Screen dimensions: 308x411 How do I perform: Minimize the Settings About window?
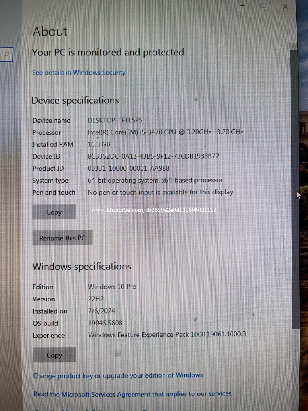pyautogui.click(x=243, y=6)
